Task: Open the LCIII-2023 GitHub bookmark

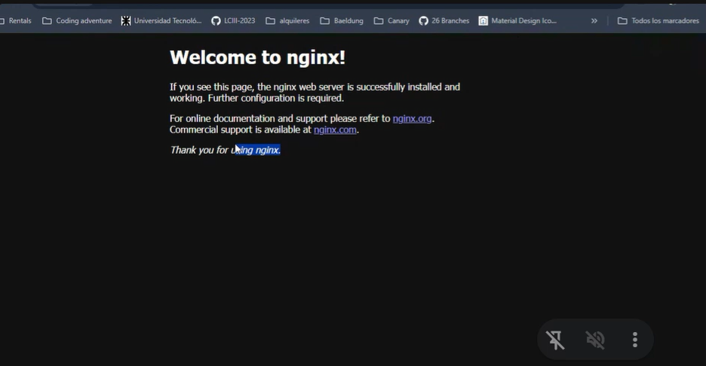Action: [233, 20]
